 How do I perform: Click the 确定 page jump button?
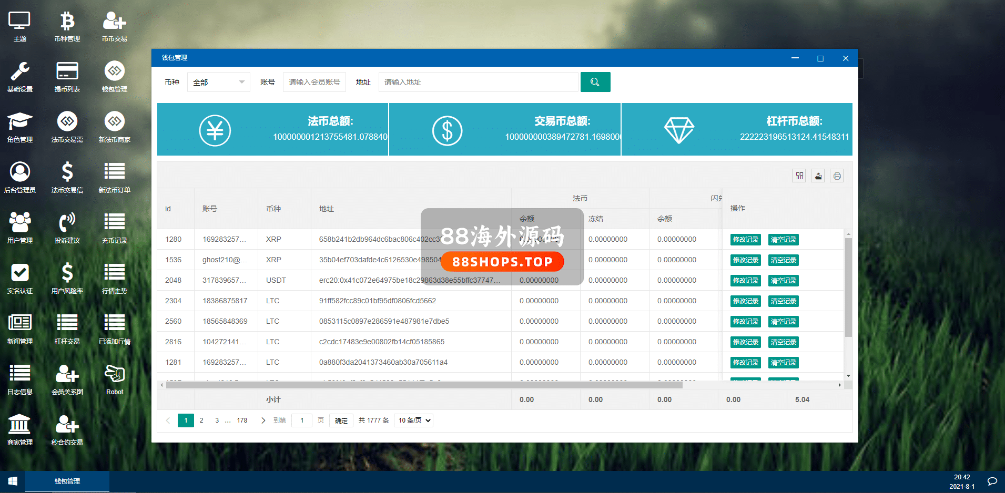(341, 420)
